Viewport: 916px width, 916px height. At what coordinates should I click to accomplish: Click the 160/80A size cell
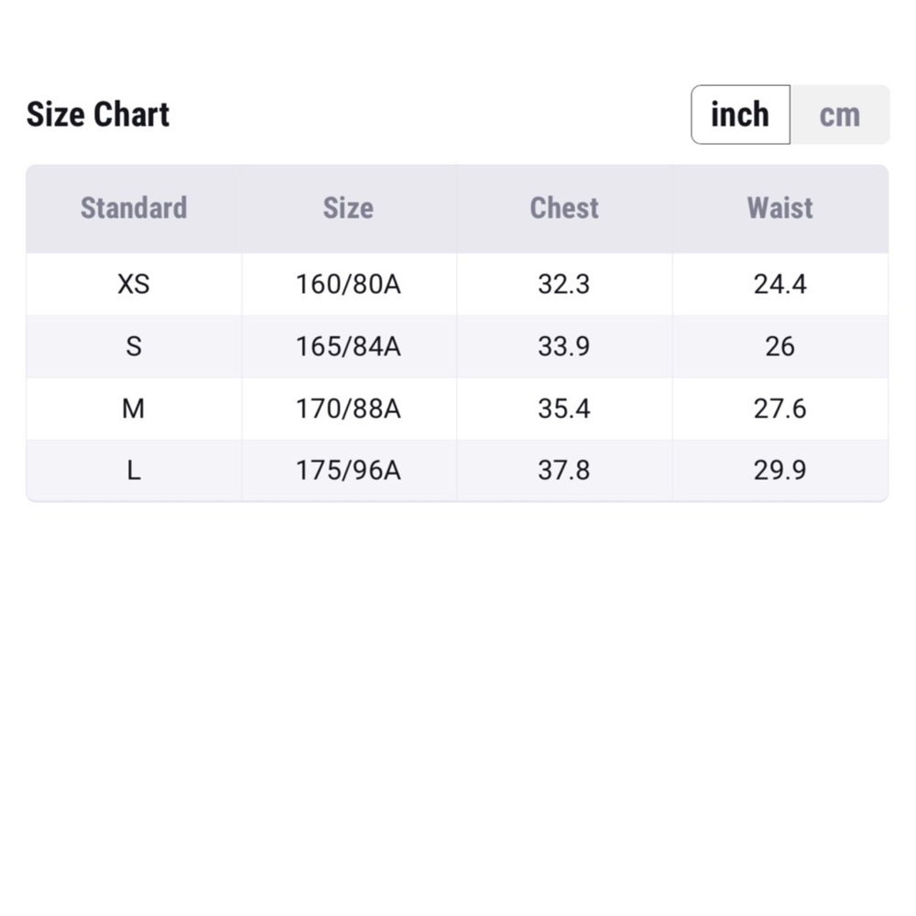coord(349,285)
